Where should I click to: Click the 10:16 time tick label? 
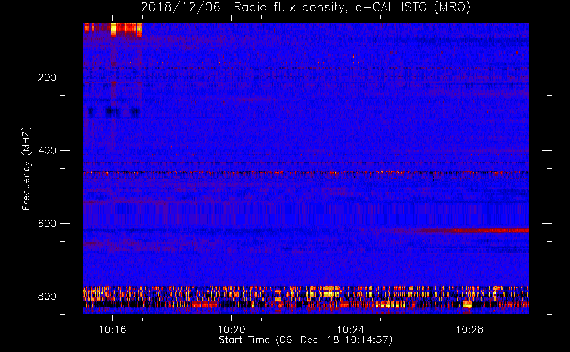[x=112, y=329]
